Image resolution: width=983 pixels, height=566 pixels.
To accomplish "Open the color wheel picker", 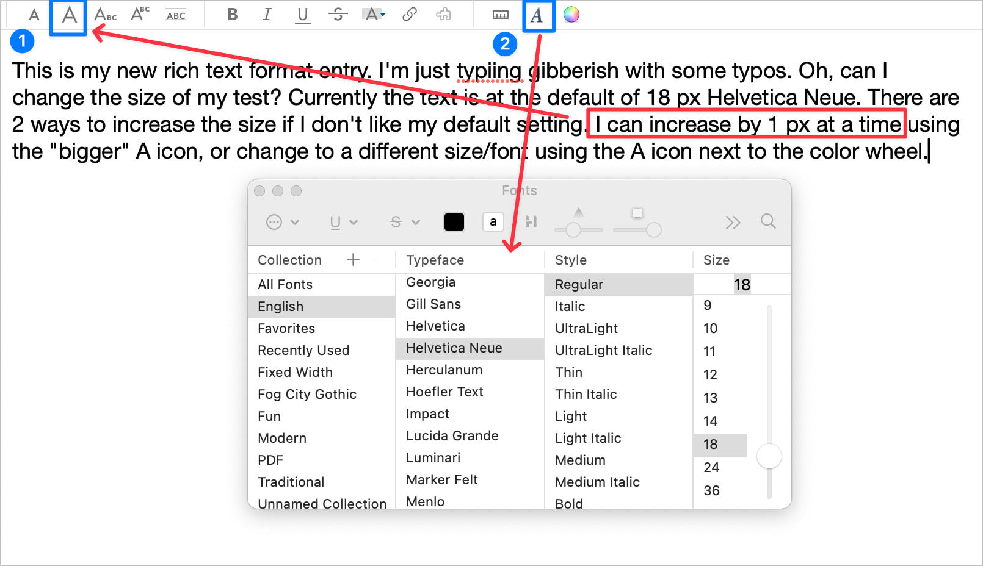I will (x=571, y=15).
